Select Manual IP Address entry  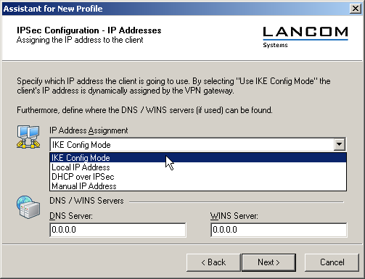click(198, 186)
